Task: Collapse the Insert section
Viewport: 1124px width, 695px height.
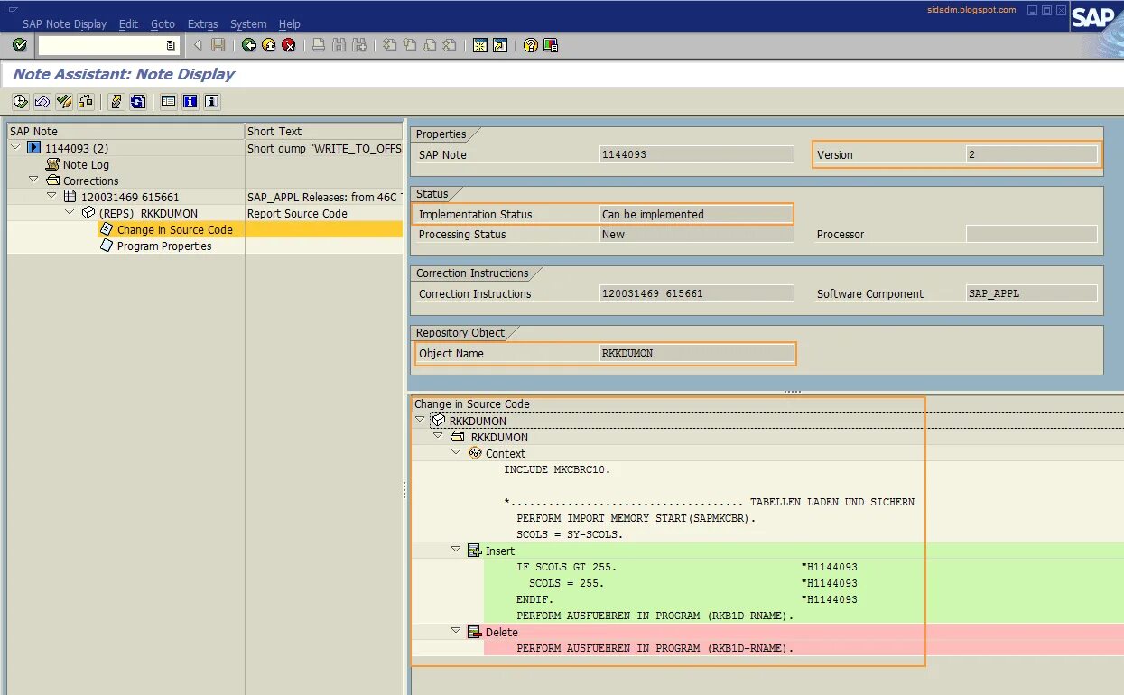Action: (456, 550)
